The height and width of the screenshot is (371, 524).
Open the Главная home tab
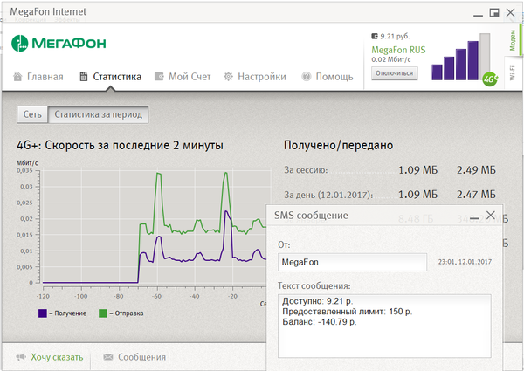click(x=40, y=77)
